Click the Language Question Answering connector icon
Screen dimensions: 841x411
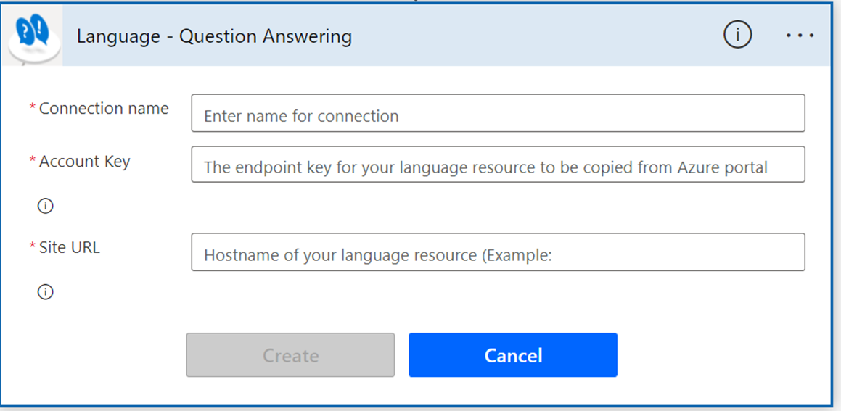[33, 35]
